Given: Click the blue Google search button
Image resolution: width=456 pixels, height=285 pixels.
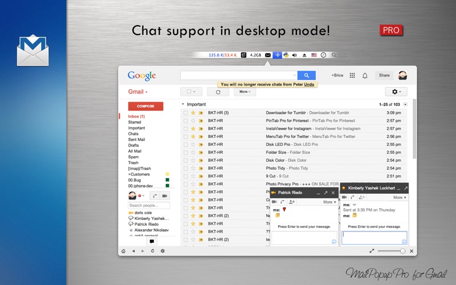Looking at the screenshot, I should tap(306, 75).
